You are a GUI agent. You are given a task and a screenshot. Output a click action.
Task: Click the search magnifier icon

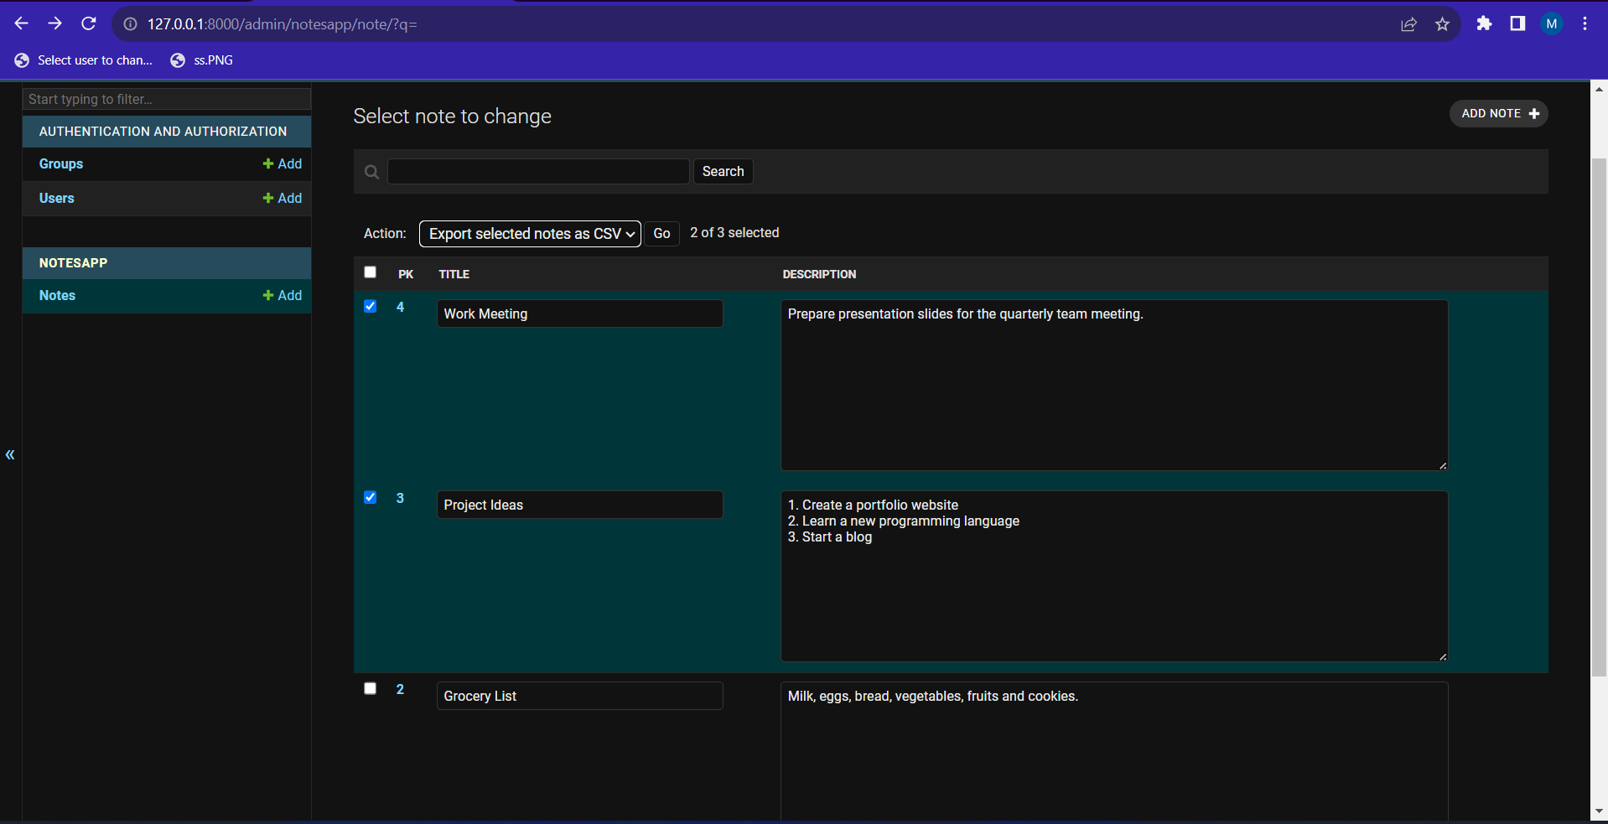pos(372,172)
